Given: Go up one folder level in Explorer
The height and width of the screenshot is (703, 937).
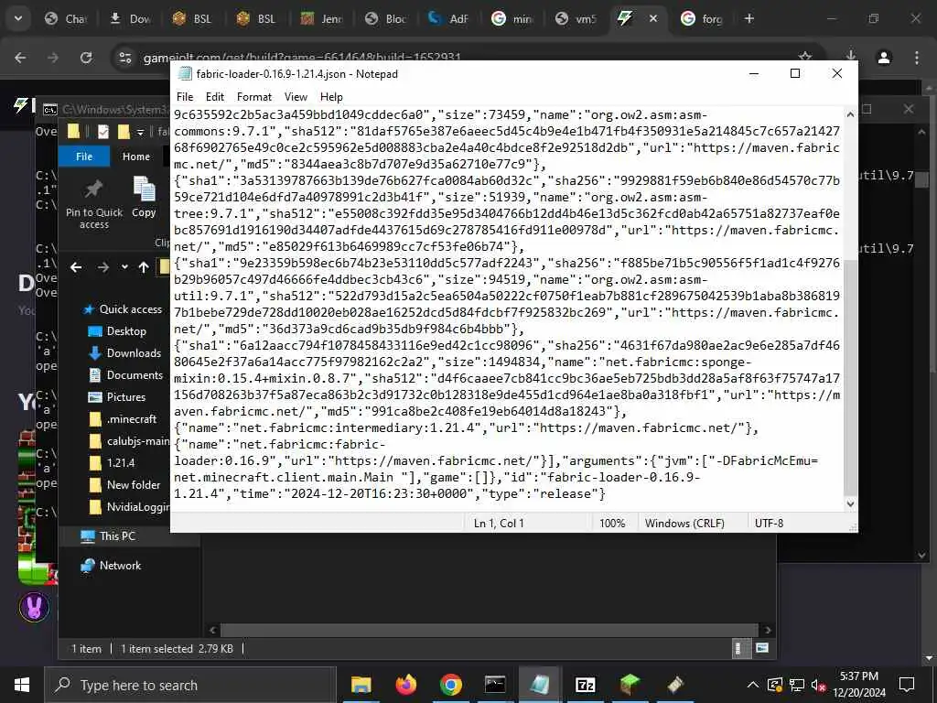Looking at the screenshot, I should [x=144, y=267].
